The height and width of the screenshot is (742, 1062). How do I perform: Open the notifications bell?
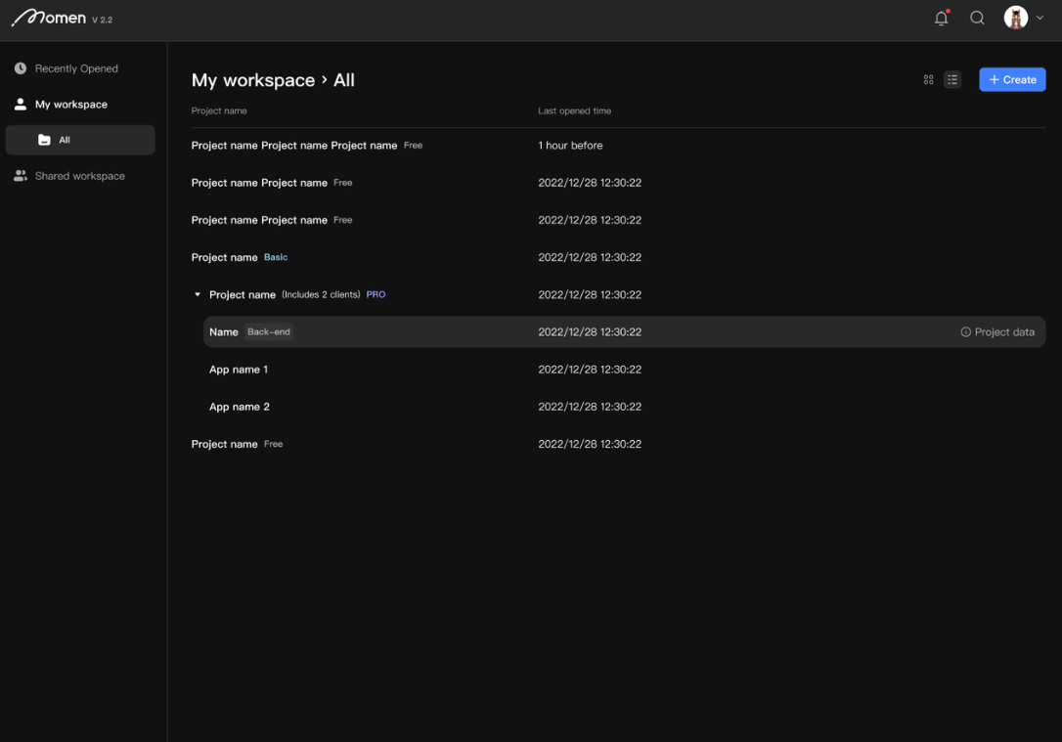coord(941,18)
